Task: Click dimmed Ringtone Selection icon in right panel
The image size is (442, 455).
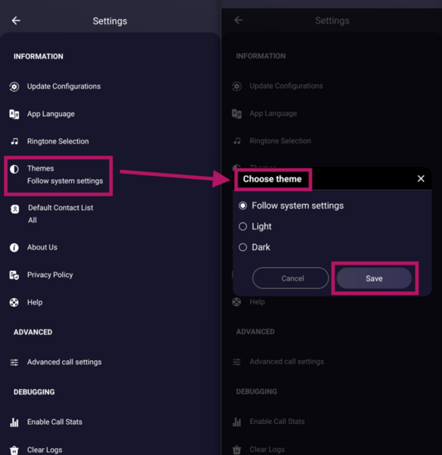Action: (237, 141)
